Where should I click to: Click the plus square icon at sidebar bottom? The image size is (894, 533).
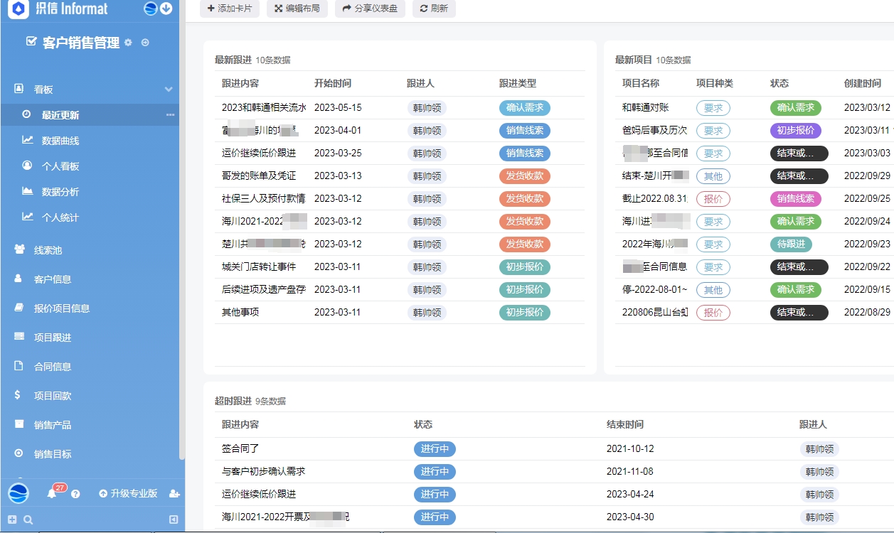12,520
